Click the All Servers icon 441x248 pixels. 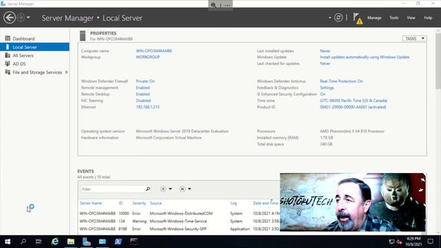coord(8,55)
